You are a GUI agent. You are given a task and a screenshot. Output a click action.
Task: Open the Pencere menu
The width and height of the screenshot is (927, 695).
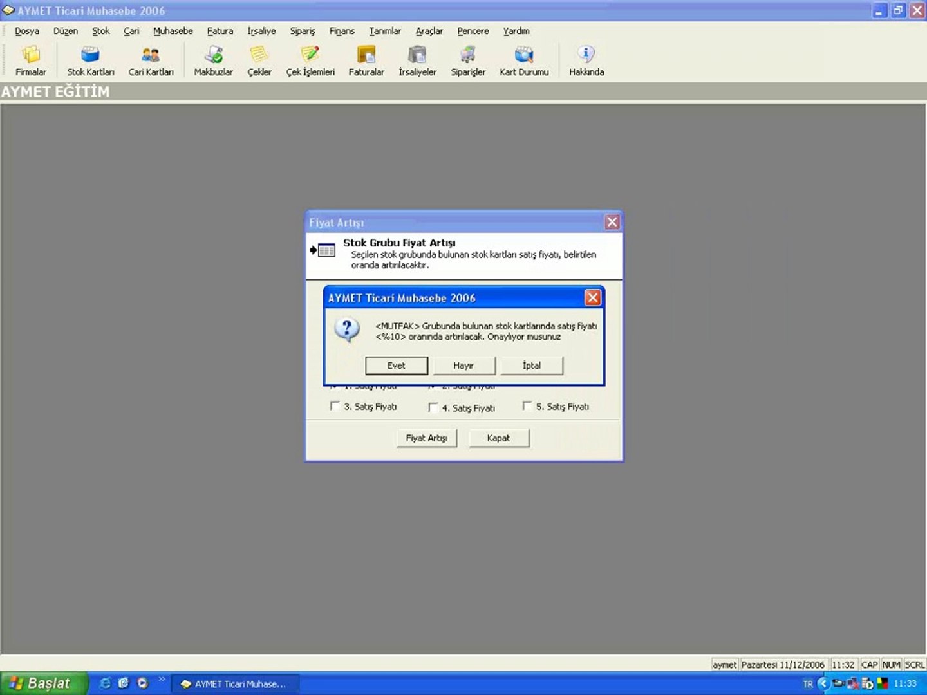tap(473, 31)
